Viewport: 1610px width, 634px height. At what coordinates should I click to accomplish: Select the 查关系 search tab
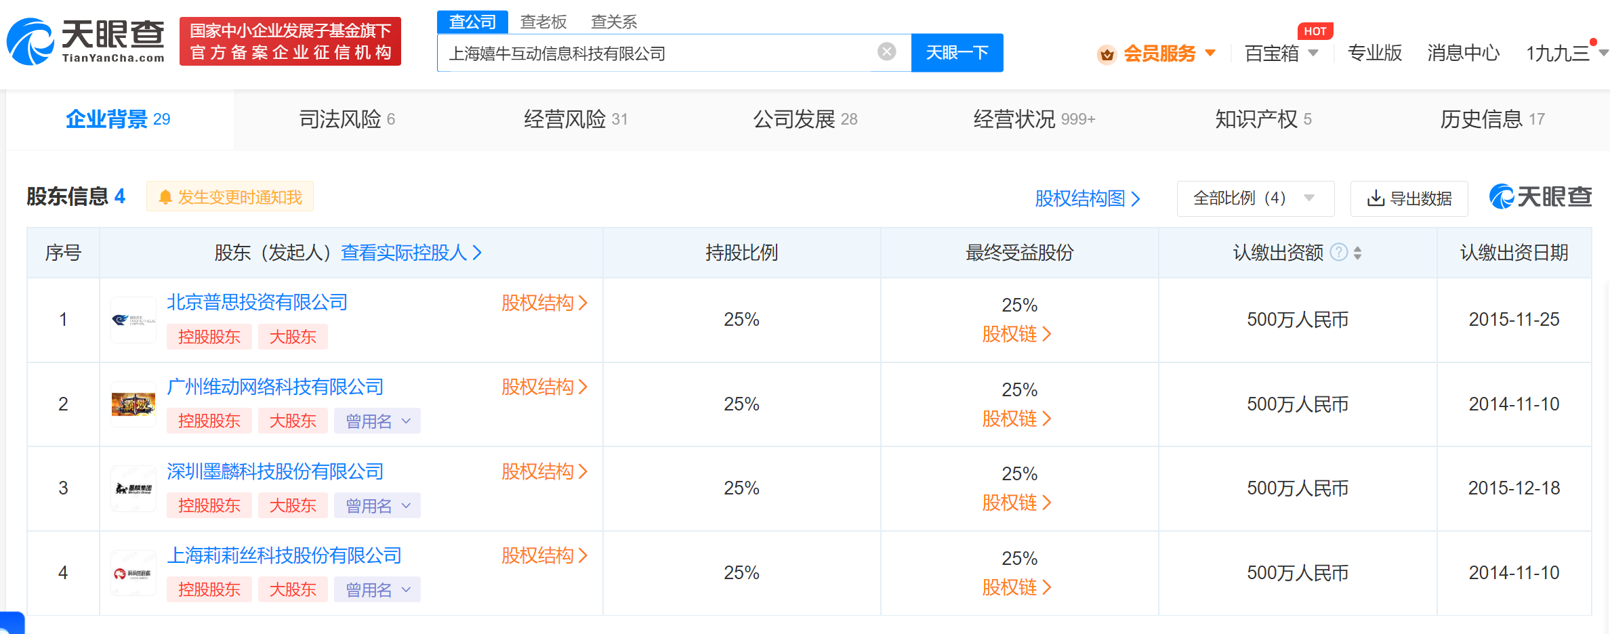614,22
